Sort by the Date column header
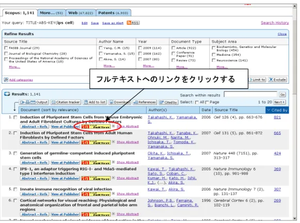The image size is (300, 223). coord(206,110)
